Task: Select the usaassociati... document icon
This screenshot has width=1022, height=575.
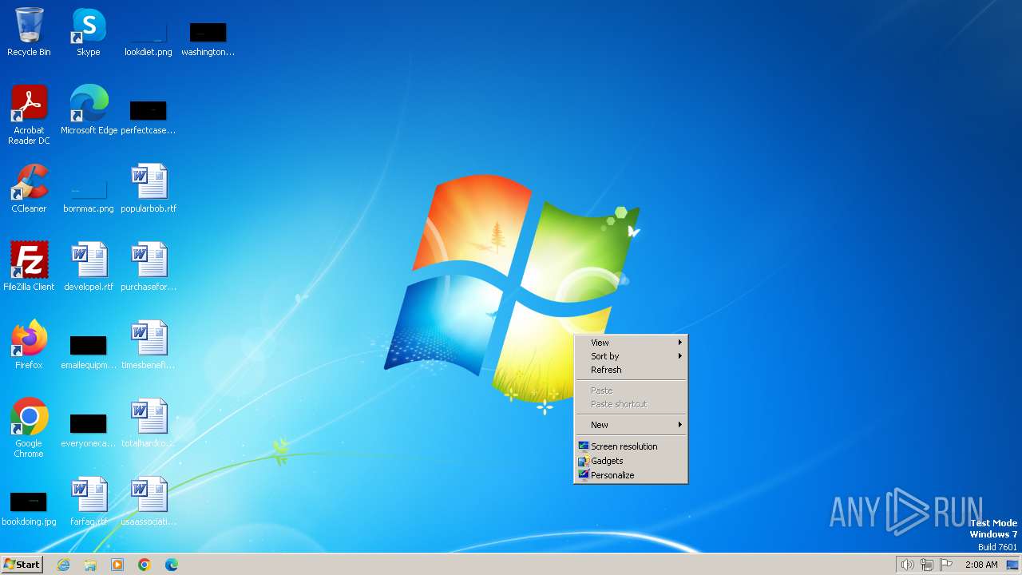Action: pyautogui.click(x=149, y=502)
